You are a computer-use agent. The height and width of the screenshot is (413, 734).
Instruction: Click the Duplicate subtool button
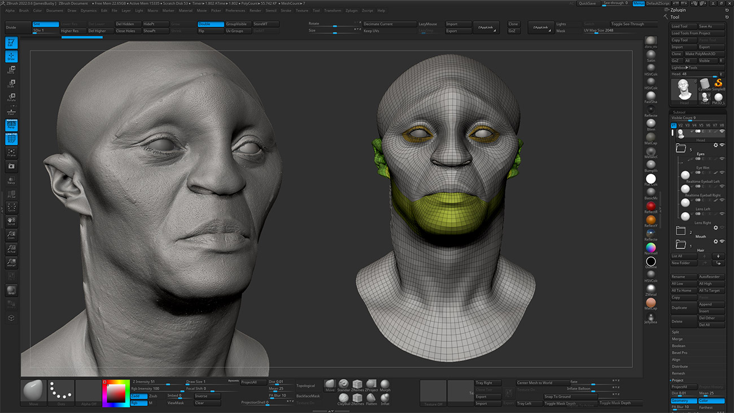click(x=684, y=308)
